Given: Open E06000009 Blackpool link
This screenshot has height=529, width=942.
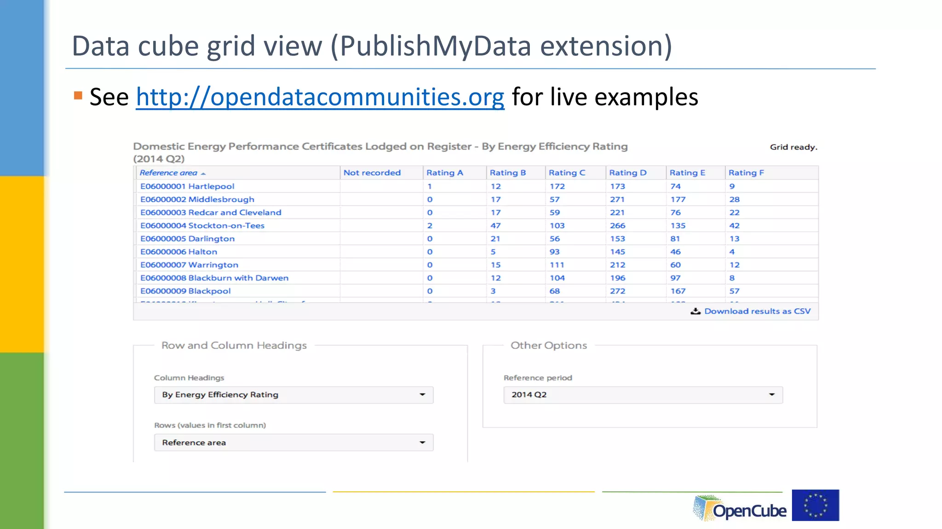Looking at the screenshot, I should (x=185, y=291).
